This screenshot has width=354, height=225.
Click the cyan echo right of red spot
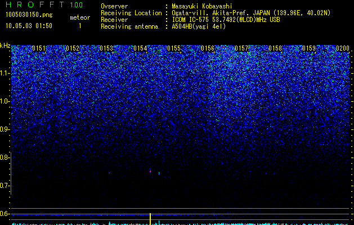(x=159, y=173)
